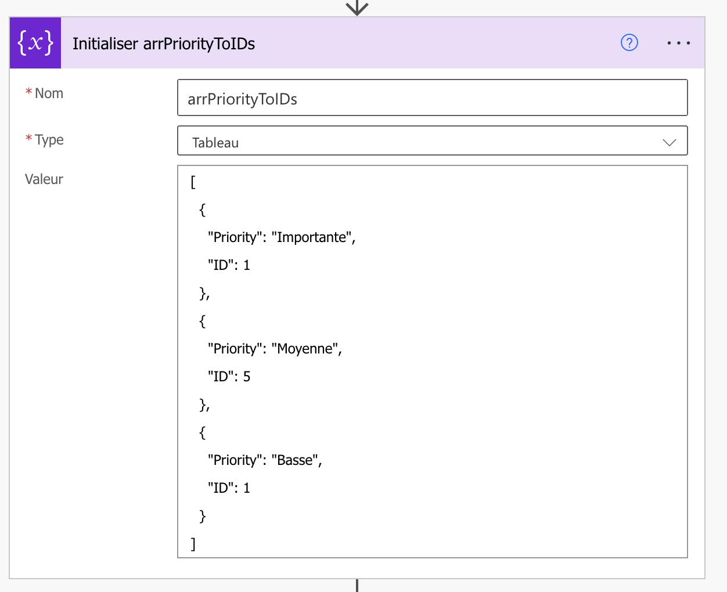Click the connector line below the card
This screenshot has height=592, width=727.
tap(357, 585)
